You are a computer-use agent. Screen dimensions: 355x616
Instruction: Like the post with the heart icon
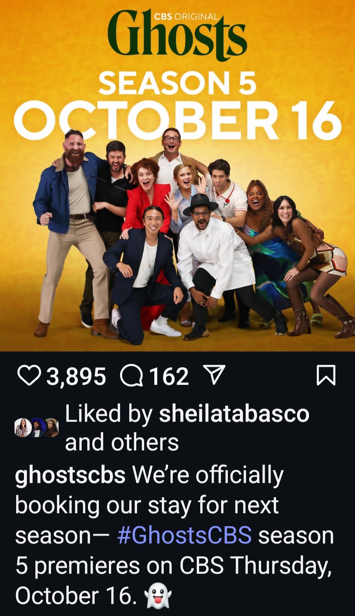[29, 375]
